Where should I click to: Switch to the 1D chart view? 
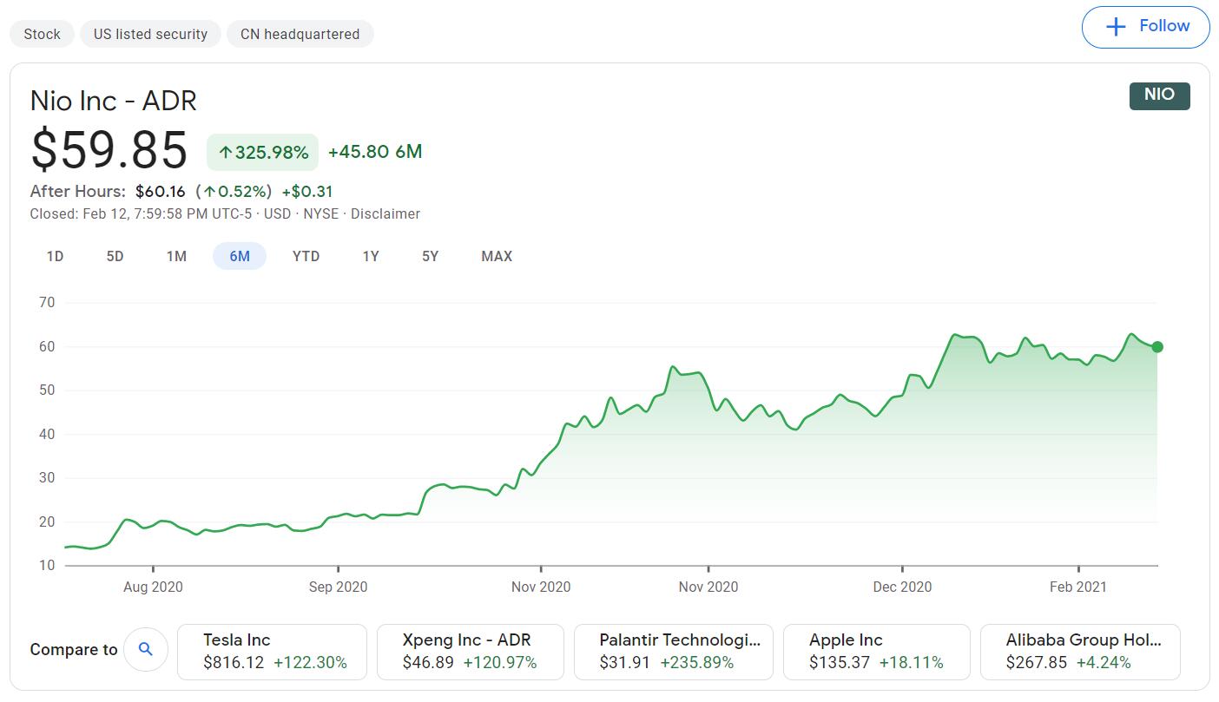(x=54, y=256)
